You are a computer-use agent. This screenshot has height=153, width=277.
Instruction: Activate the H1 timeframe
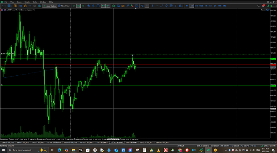coord(206,6)
